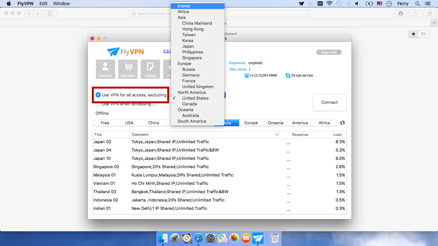Viewport: 438px width, 246px height.
Task: Click the Sign Out button
Action: pos(329,52)
